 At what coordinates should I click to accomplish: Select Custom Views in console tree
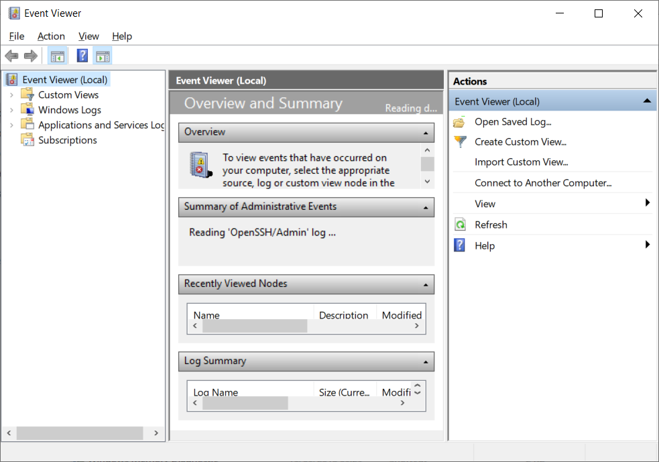pos(68,95)
